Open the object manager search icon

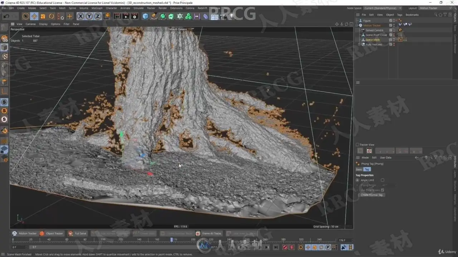(435, 15)
